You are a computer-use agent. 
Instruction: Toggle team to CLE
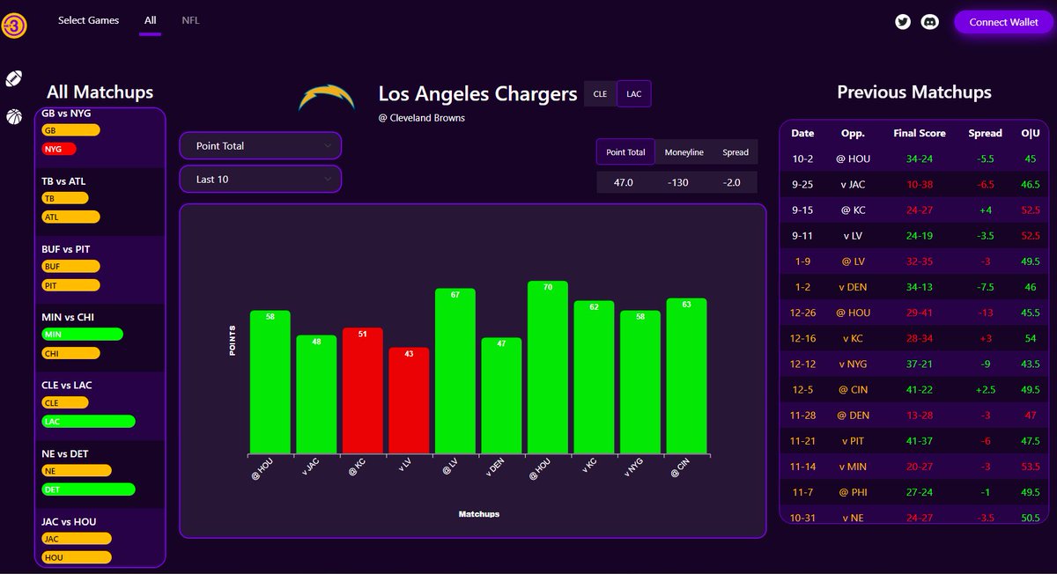(x=600, y=93)
